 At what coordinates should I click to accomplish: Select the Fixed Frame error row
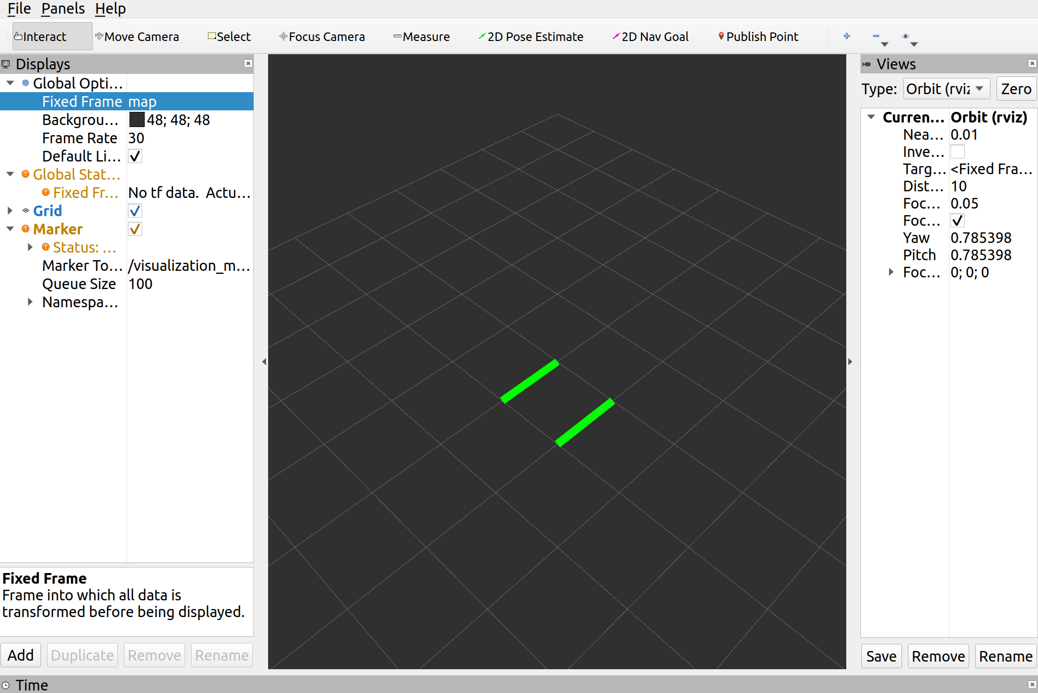click(x=126, y=192)
